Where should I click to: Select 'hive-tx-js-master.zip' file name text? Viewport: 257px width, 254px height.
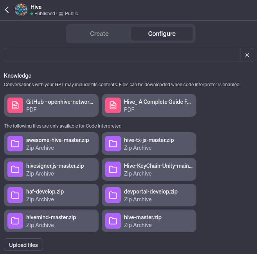149,140
